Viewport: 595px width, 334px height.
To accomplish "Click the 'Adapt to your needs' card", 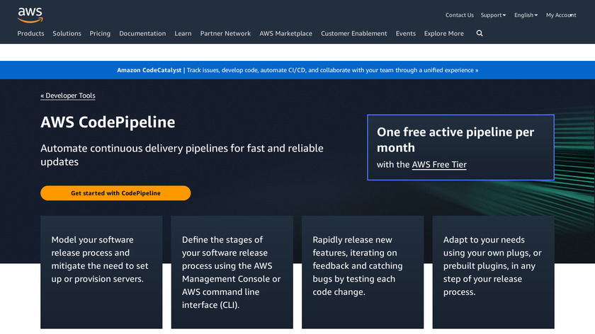I will (x=493, y=272).
